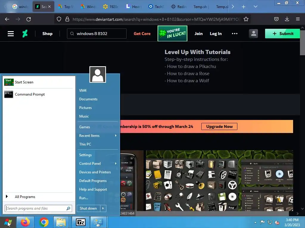Open the Shop link in DeviantArt header
Image resolution: width=305 pixels, height=228 pixels.
pyautogui.click(x=47, y=34)
